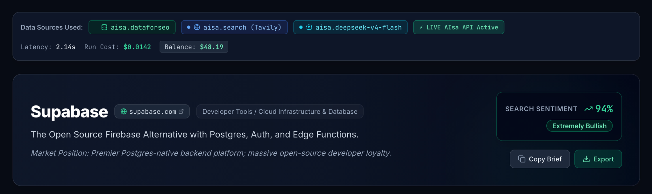Click the Extremely Bullish sentiment pill
This screenshot has width=652, height=194.
click(579, 126)
